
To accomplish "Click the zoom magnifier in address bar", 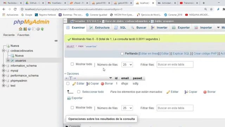I will pyautogui.click(x=206, y=9).
